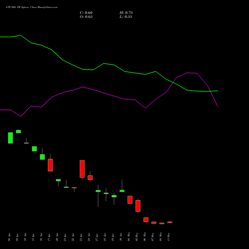Click the '08 Apr' date axis label

(9, 237)
